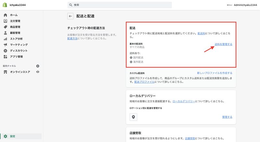260x142 pixels.
Task: Click the ストア分析 bar chart icon
Action: pos(6,39)
